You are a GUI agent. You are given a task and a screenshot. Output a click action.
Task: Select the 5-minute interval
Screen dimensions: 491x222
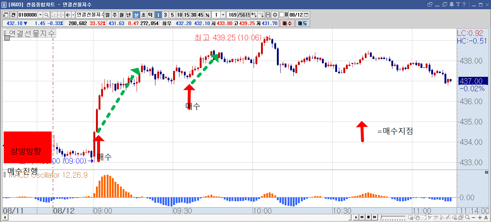tap(172, 15)
